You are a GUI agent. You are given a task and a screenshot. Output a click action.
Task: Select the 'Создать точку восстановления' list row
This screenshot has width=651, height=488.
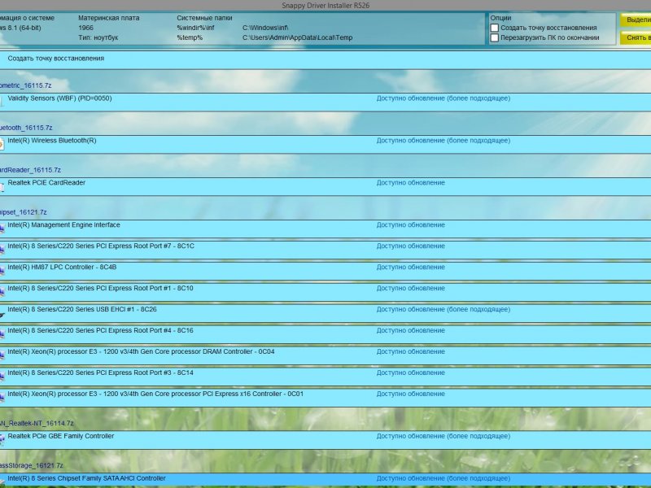[325, 60]
